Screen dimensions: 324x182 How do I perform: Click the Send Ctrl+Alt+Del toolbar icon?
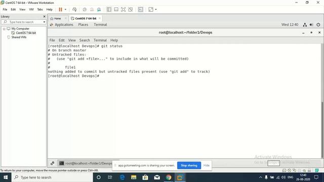tap(74, 10)
